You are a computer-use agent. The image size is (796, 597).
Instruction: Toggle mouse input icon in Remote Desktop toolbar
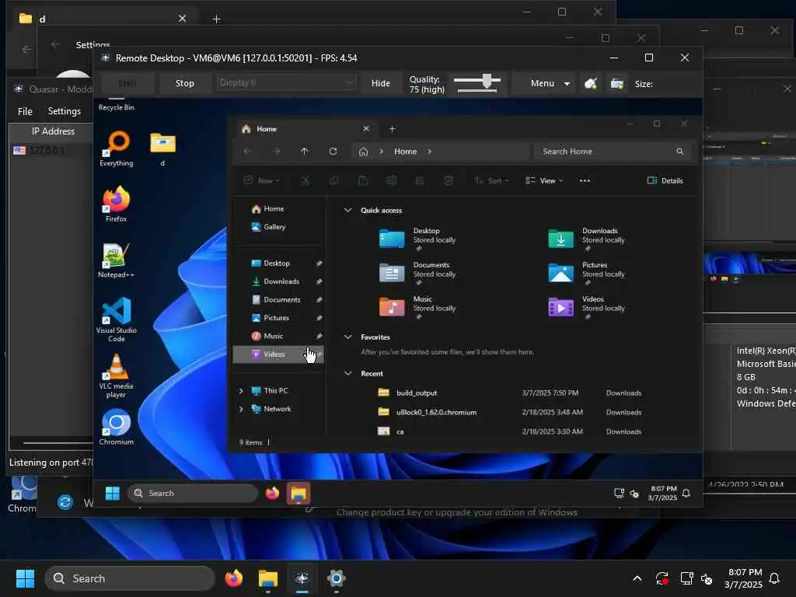coord(591,83)
